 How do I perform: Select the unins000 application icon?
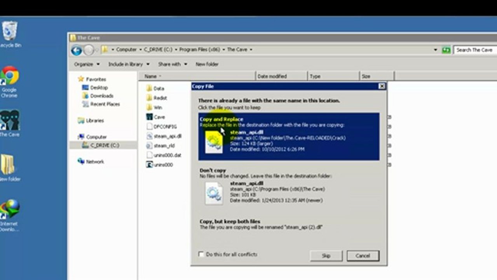149,164
